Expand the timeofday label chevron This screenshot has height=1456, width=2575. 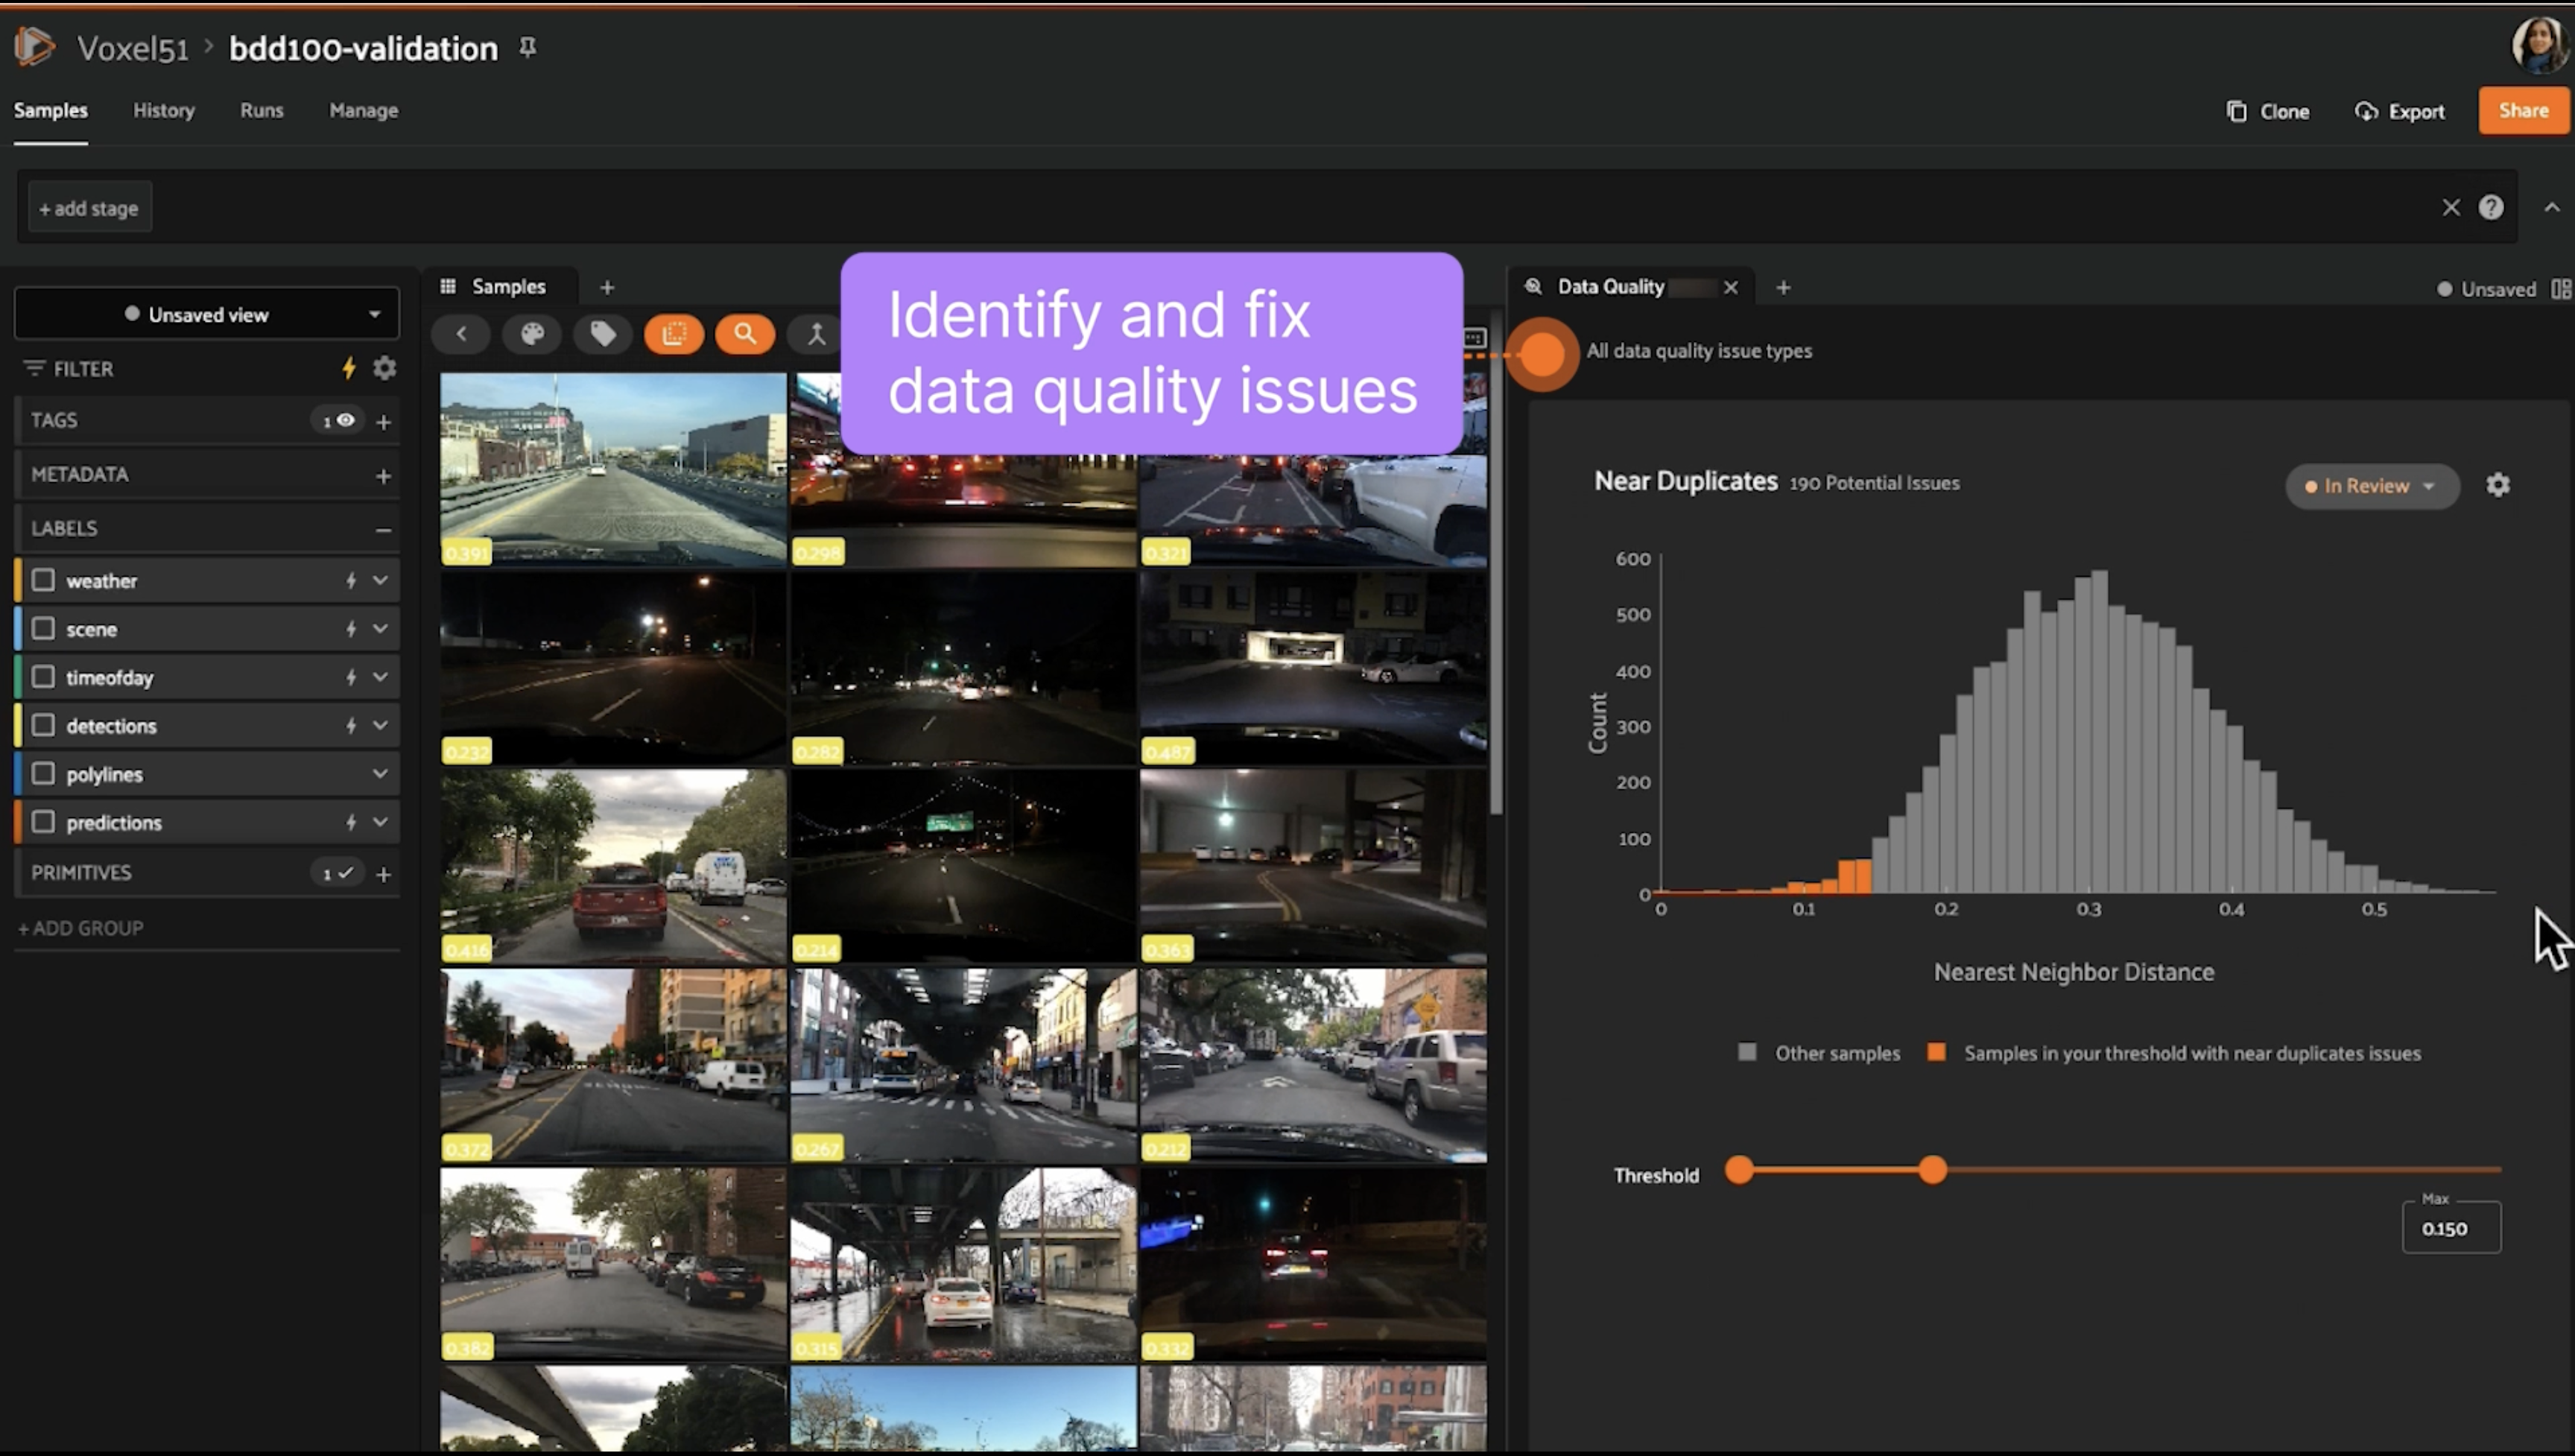pyautogui.click(x=380, y=677)
